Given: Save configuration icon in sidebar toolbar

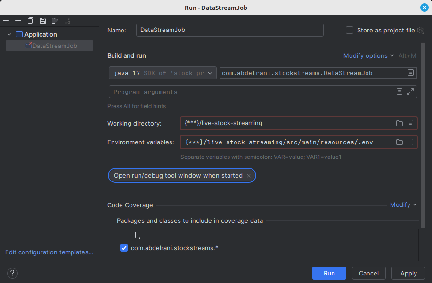Looking at the screenshot, I should 43,21.
